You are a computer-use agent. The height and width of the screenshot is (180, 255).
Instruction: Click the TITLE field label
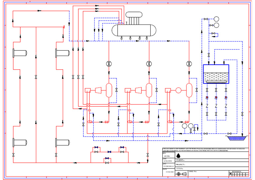click(180, 169)
